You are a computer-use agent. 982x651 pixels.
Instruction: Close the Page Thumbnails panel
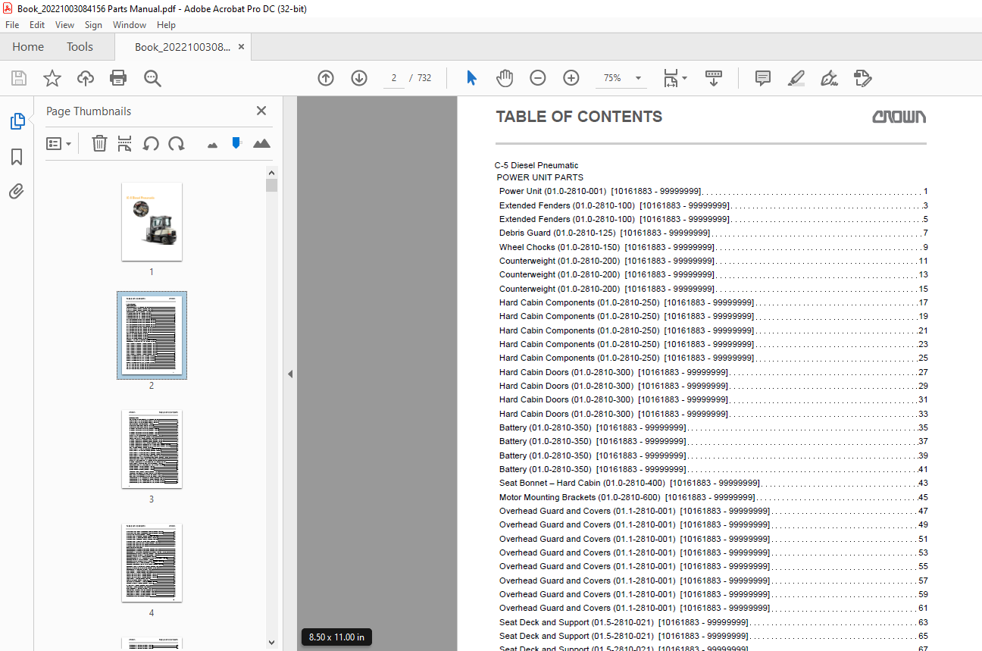pyautogui.click(x=261, y=111)
